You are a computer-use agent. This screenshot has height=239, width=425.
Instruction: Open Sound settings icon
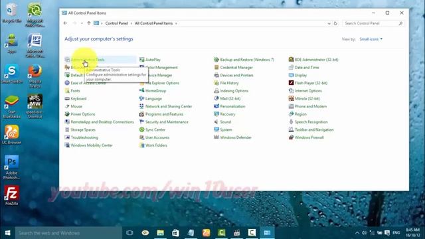point(216,122)
